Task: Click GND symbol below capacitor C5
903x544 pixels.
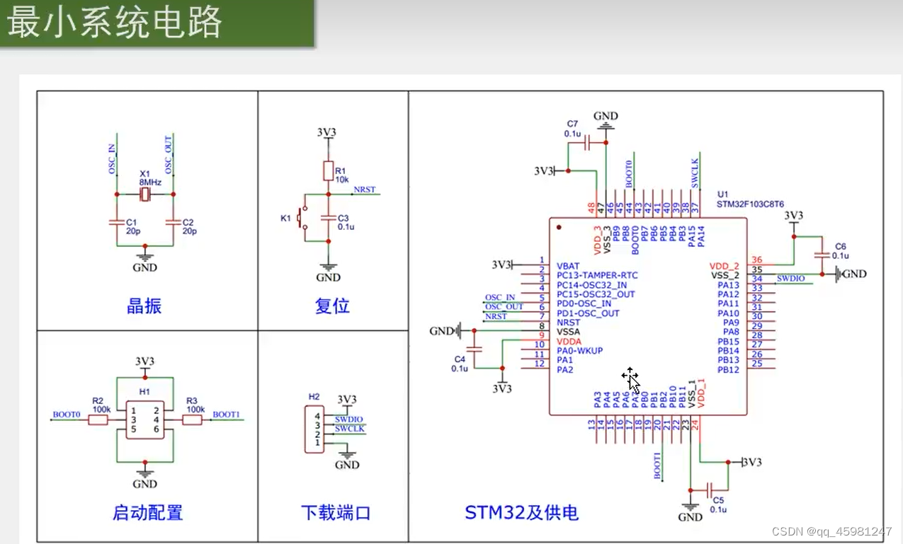Action: click(x=690, y=511)
